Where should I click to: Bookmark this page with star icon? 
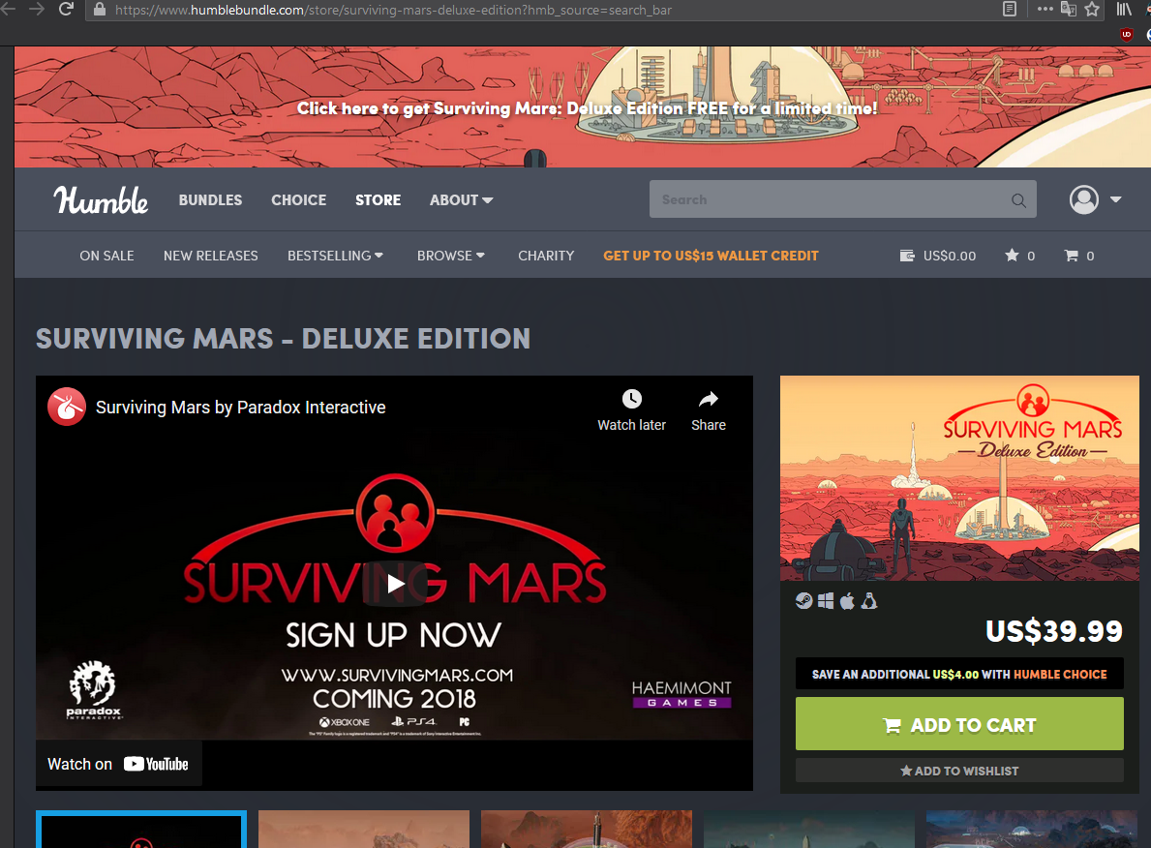pos(1092,10)
